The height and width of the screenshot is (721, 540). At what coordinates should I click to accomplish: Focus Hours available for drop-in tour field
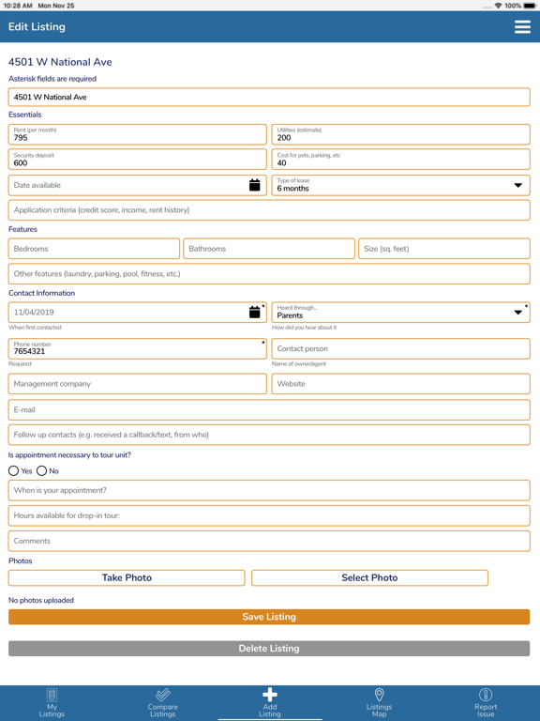(269, 516)
